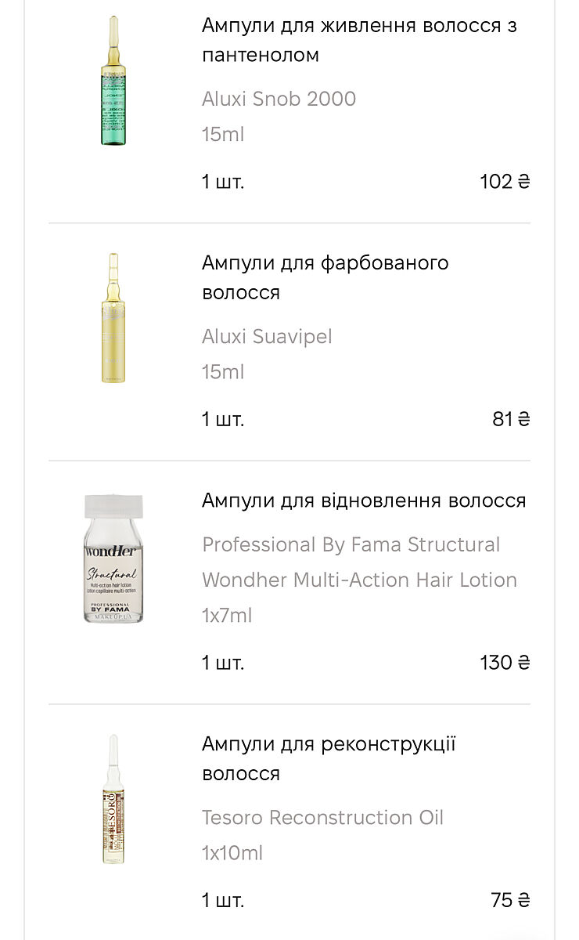The image size is (579, 940).
Task: Open 'Ампули для відновлення волосся' product title
Action: pos(364,500)
